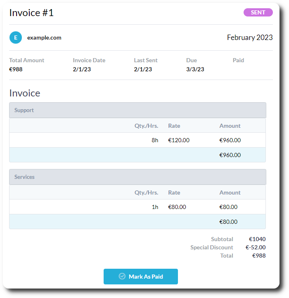
Task: Select the Support section header
Action: coord(137,110)
